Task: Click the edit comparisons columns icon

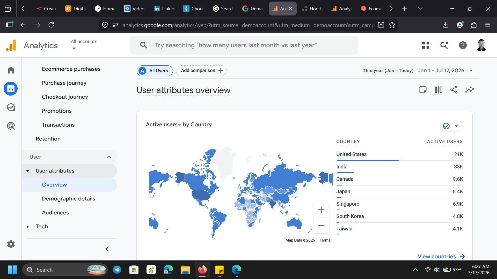Action: (438, 90)
